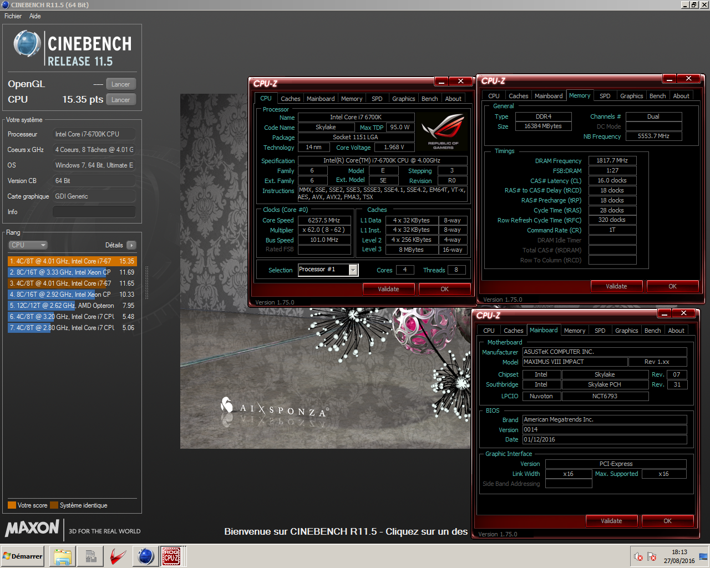
Task: Click the Système identique brown legend swatch
Action: pos(54,505)
